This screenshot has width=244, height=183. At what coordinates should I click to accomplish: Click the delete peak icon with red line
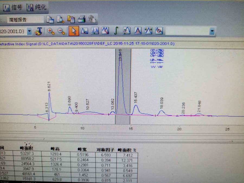[x=105, y=30]
